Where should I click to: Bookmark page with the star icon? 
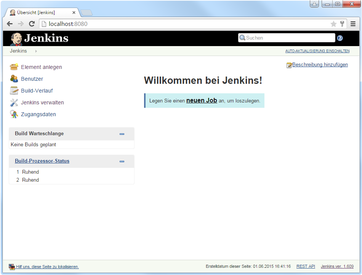coord(333,24)
